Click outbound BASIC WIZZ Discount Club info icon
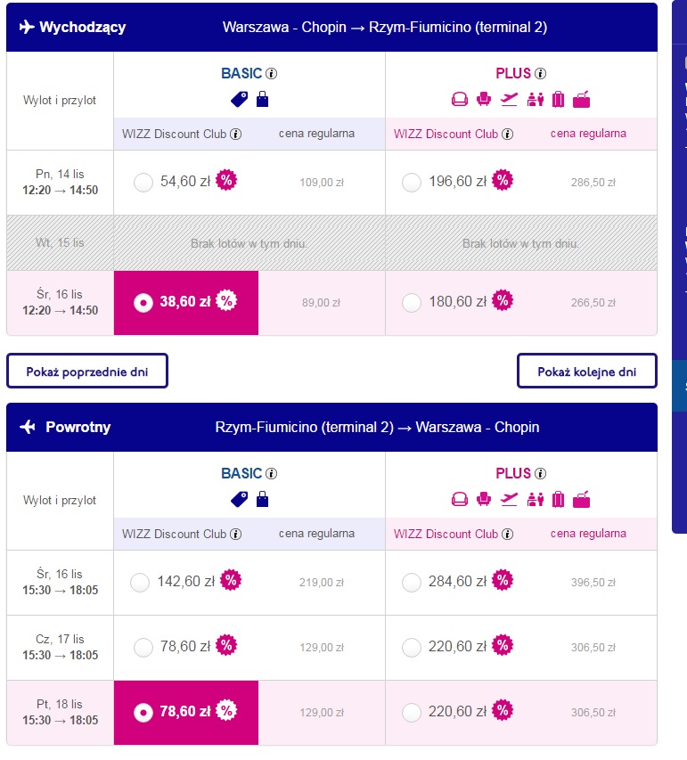The height and width of the screenshot is (760, 687). (x=235, y=135)
